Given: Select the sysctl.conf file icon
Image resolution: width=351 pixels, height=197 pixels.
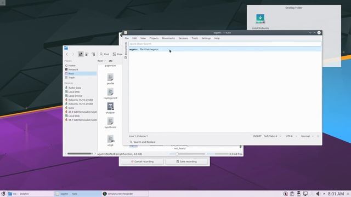Looking at the screenshot, I should click(x=110, y=121).
